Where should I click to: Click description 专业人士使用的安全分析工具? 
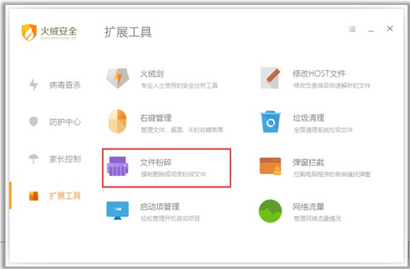[179, 85]
